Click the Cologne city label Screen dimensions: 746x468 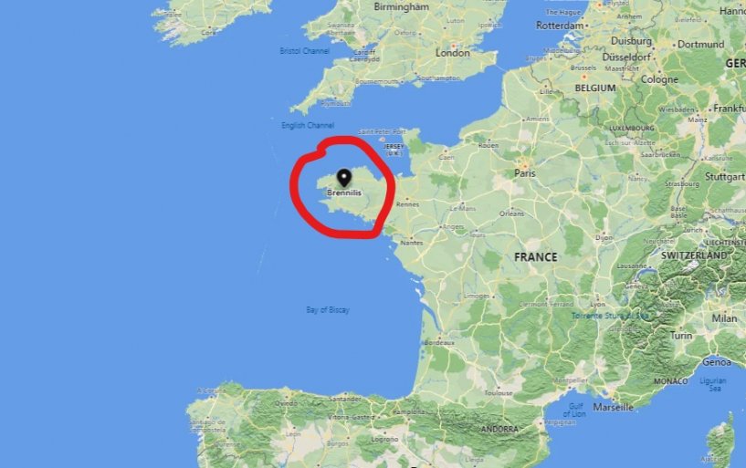(x=659, y=79)
